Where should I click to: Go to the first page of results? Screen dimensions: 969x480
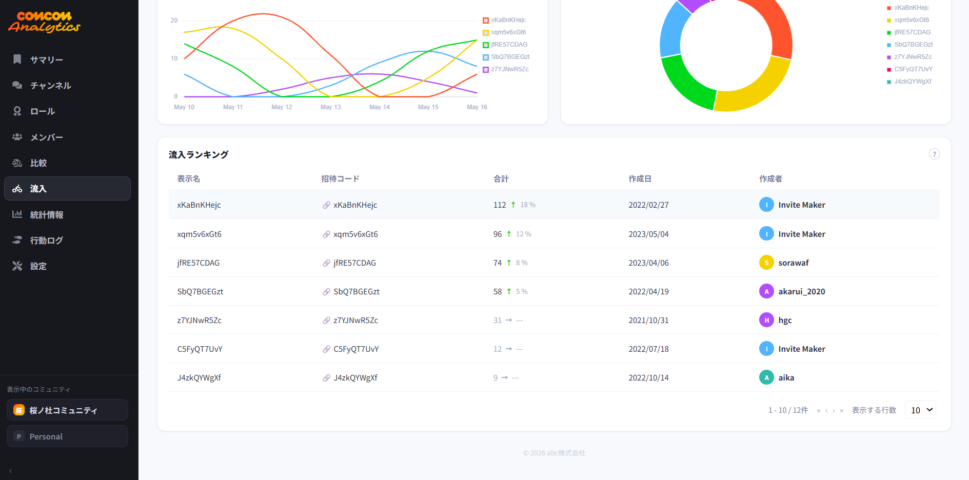[819, 410]
